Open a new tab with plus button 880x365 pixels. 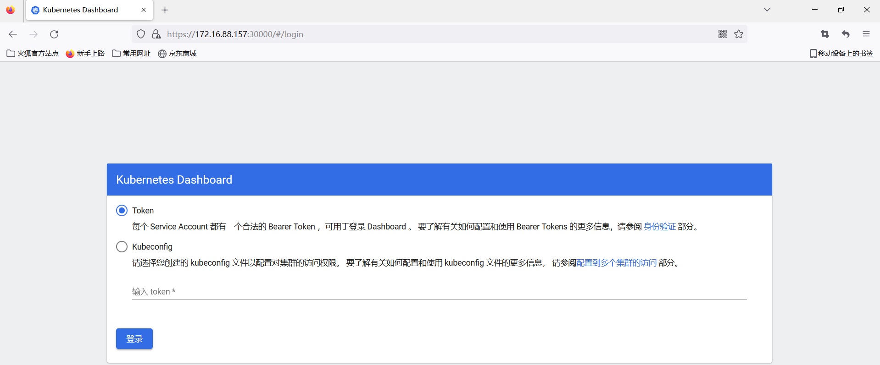coord(165,10)
